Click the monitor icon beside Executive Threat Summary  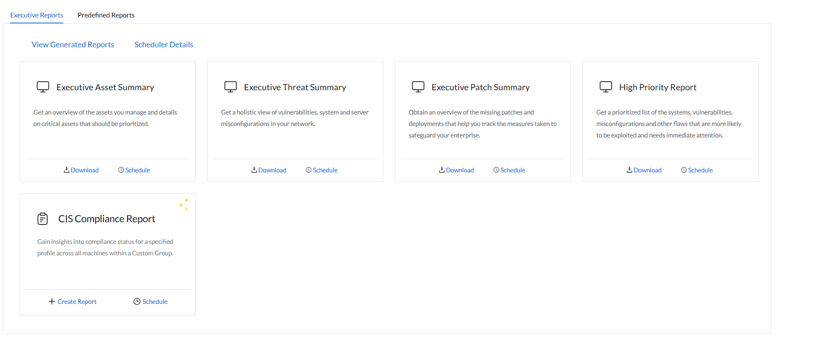(231, 87)
